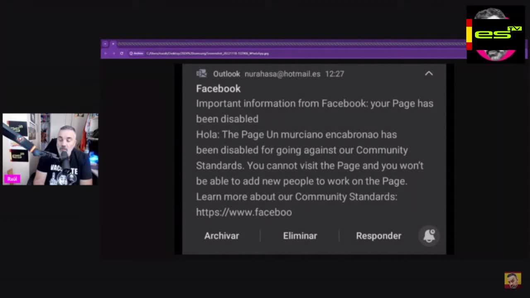Open the browser tab list dropdown
530x298 pixels.
coord(105,43)
